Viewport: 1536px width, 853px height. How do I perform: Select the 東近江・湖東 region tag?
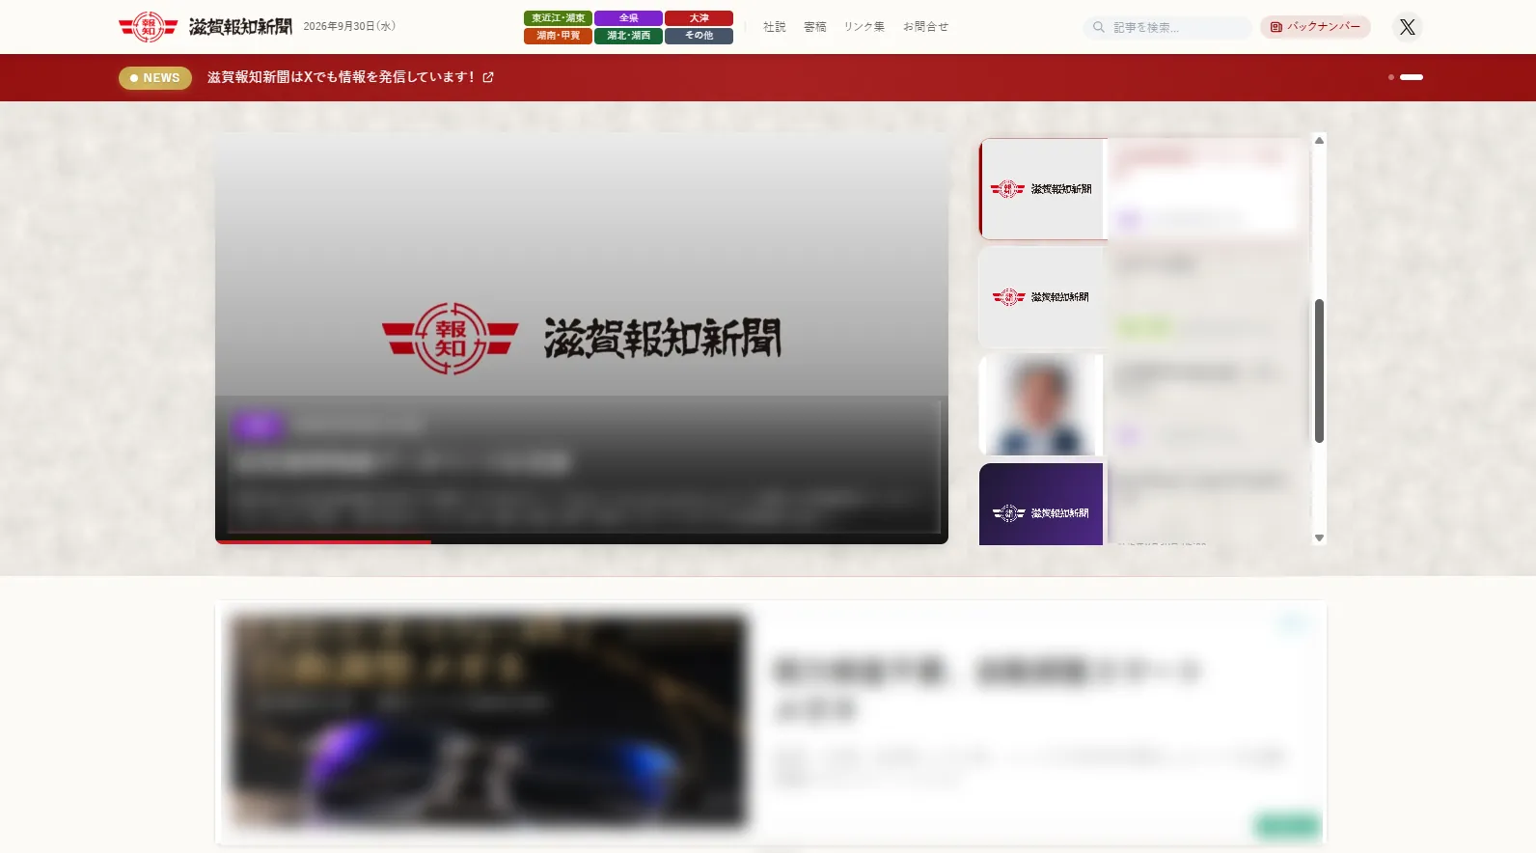[558, 18]
